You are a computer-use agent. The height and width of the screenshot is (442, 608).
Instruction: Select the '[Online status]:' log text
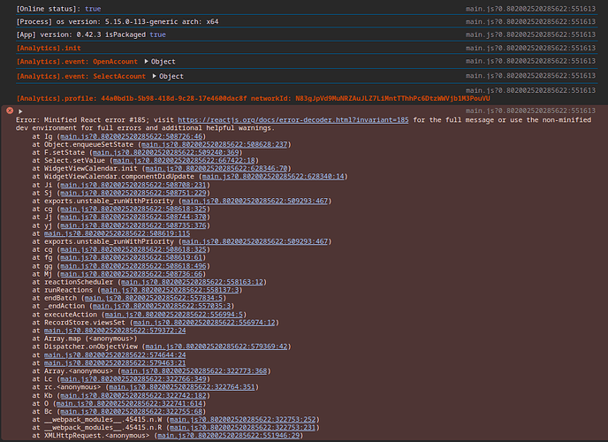(48, 9)
